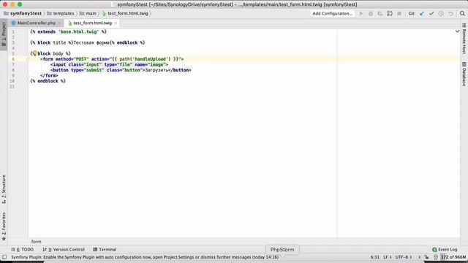The width and height of the screenshot is (468, 263).
Task: Click the lightbulb intention icon on line 5
Action: [34, 53]
